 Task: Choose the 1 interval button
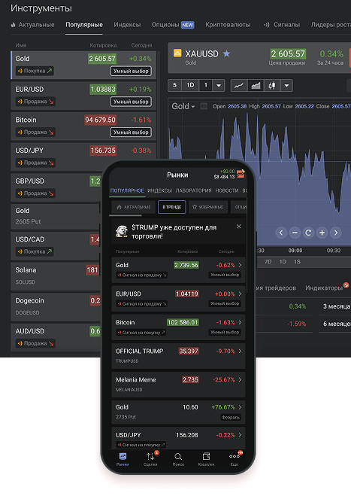[x=206, y=85]
